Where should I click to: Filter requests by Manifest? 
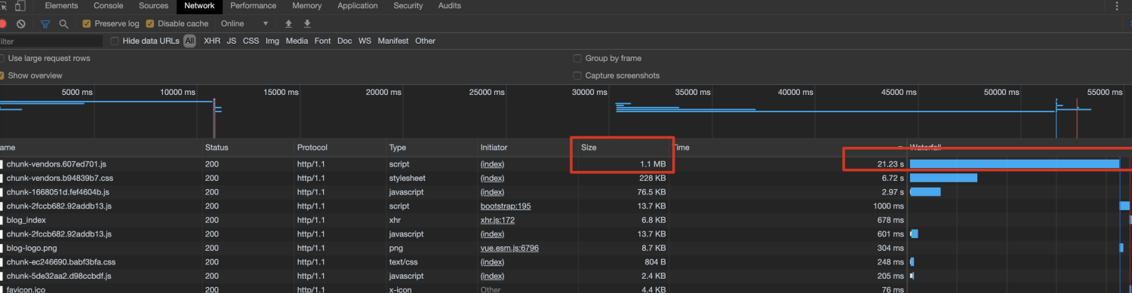[x=393, y=41]
